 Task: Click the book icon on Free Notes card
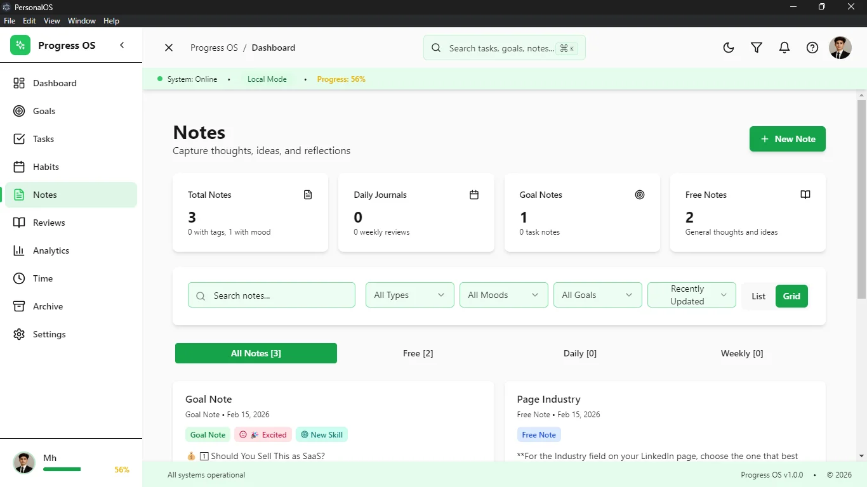tap(805, 195)
